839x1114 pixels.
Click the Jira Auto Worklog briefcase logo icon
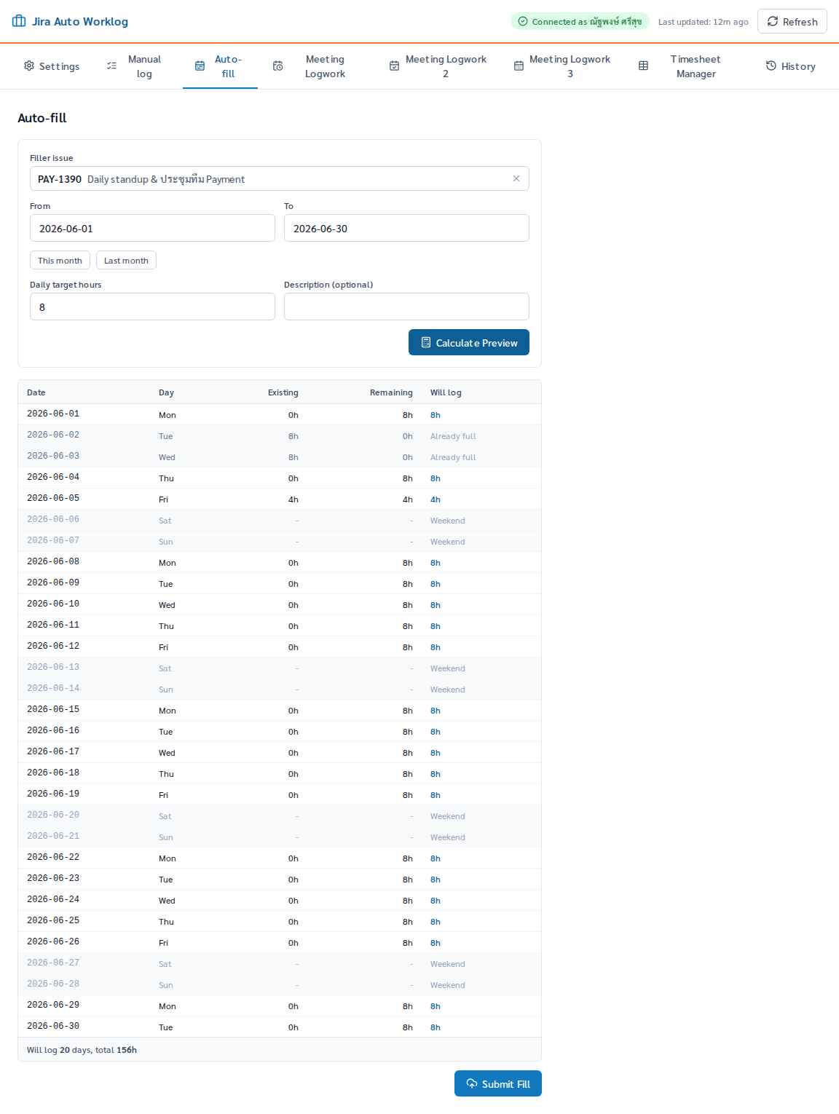click(19, 21)
